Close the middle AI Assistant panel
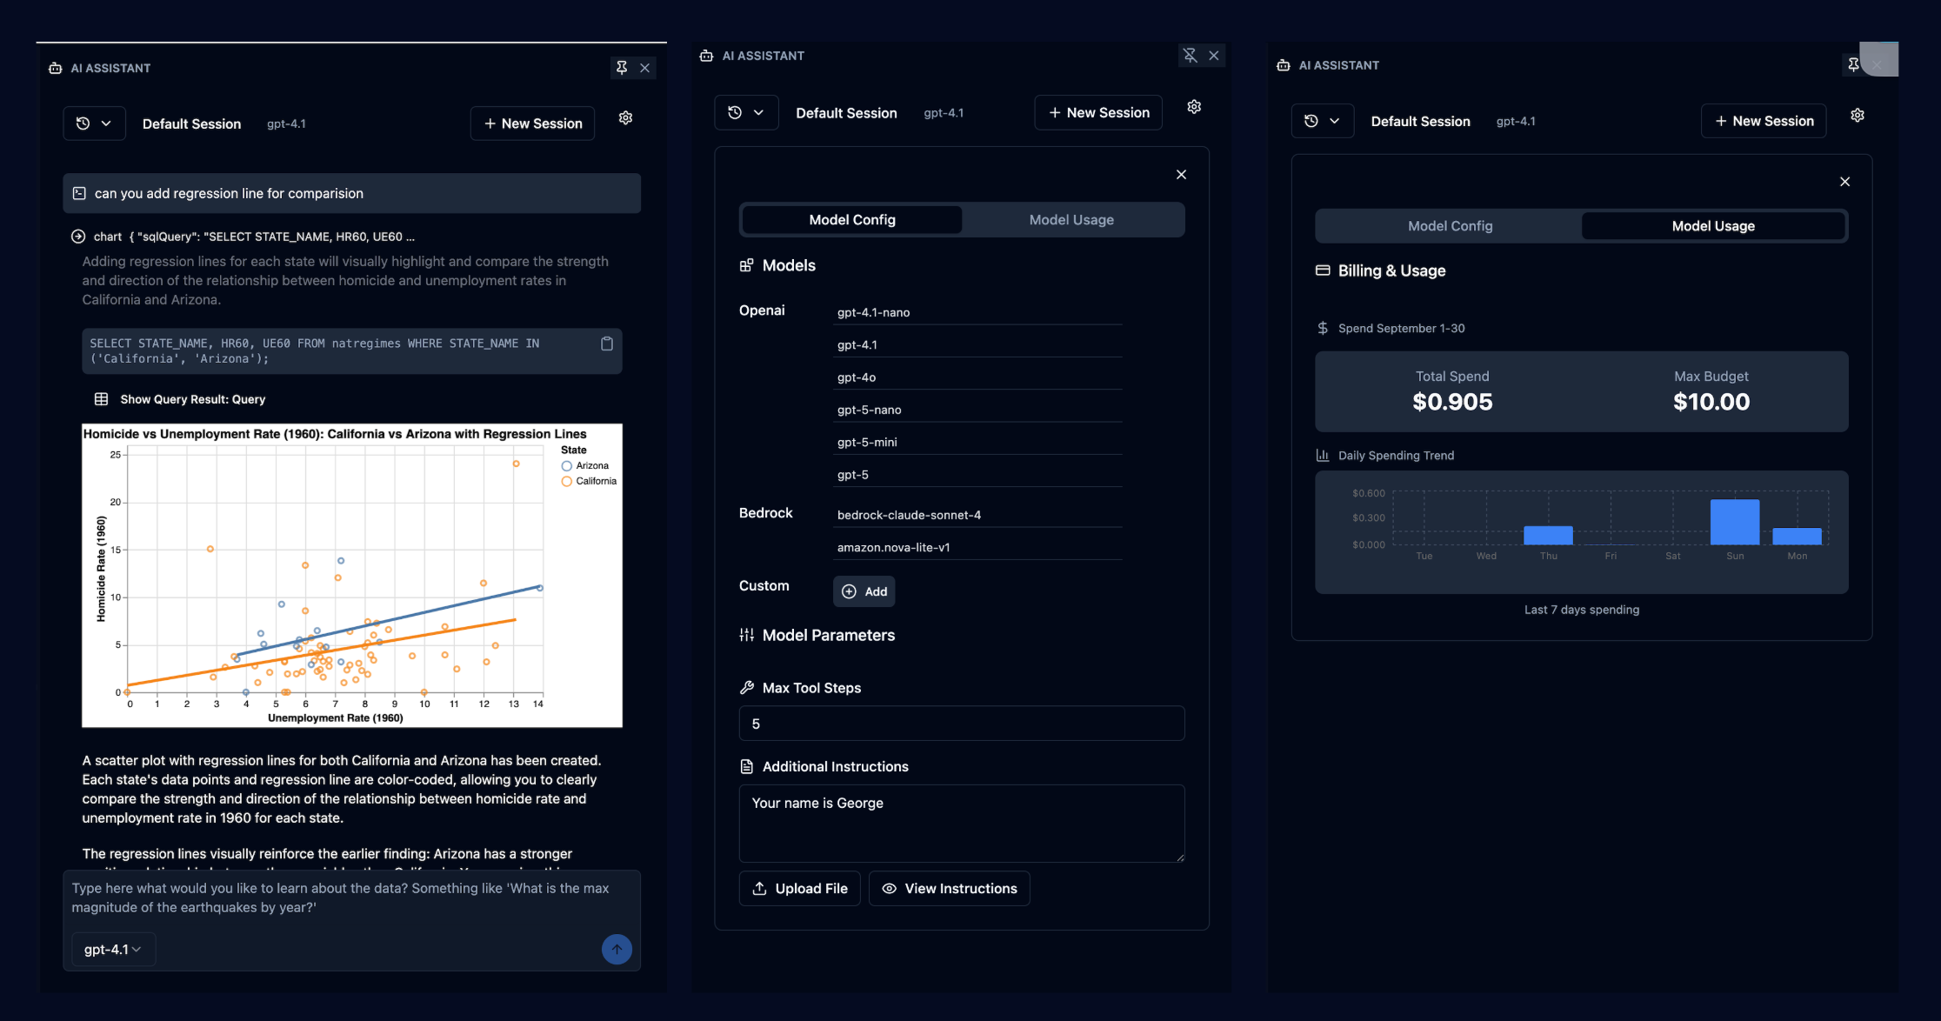 (x=1214, y=56)
